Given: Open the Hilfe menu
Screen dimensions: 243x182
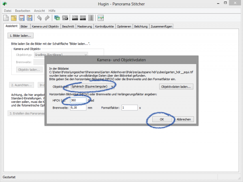Looking at the screenshot, I should point(52,11).
